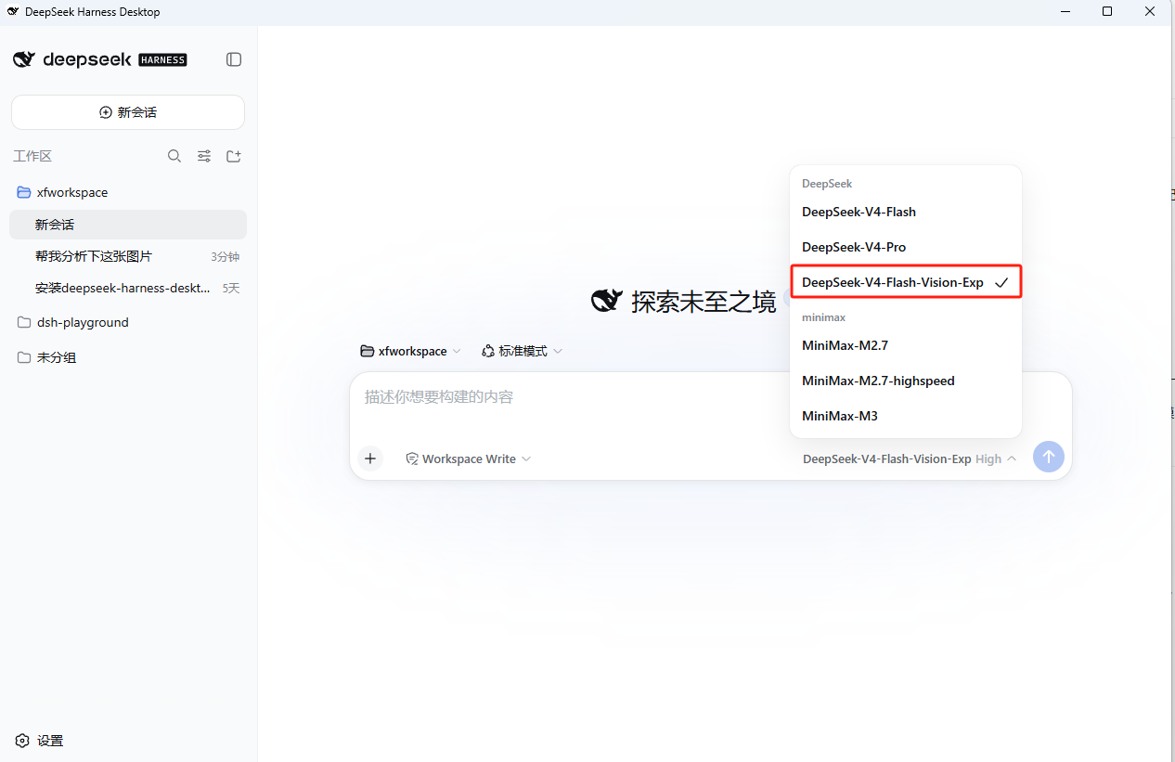The image size is (1175, 762).
Task: Choose DeepSeek-V4-Flash model
Action: [x=905, y=212]
